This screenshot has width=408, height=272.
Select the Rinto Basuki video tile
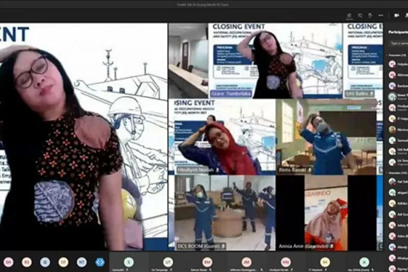(x=325, y=136)
